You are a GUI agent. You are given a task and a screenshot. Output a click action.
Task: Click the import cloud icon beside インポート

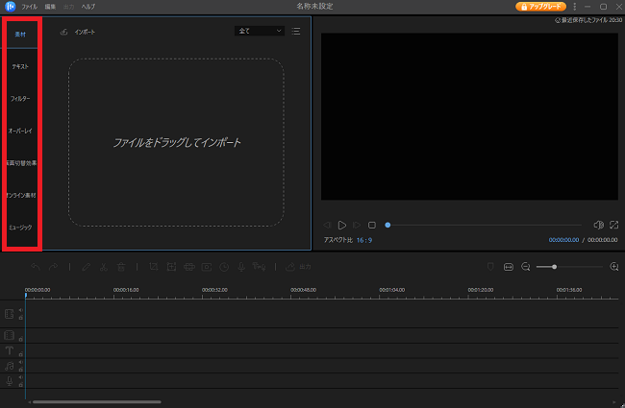[x=63, y=32]
